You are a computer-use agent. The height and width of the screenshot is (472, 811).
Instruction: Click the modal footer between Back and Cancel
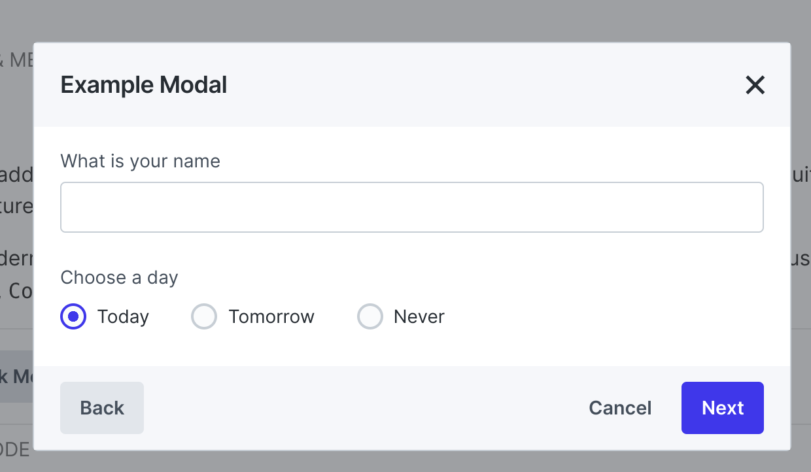tap(360, 408)
